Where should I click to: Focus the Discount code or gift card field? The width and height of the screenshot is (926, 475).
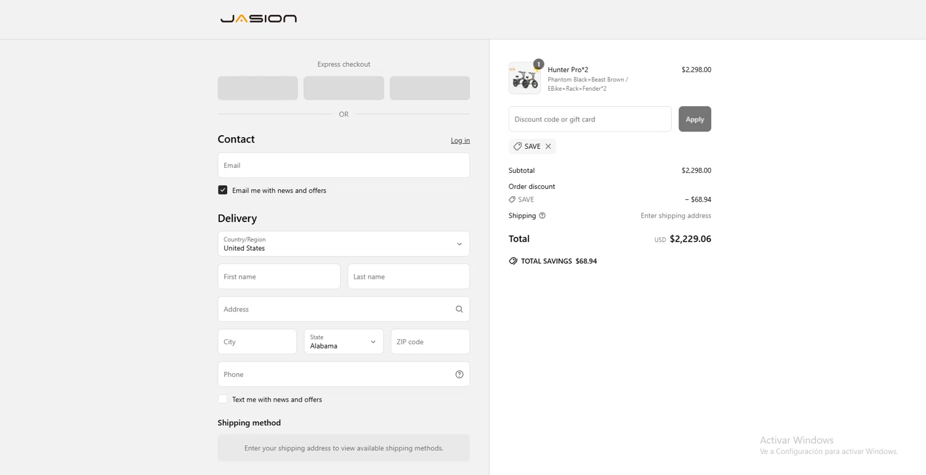click(x=590, y=119)
